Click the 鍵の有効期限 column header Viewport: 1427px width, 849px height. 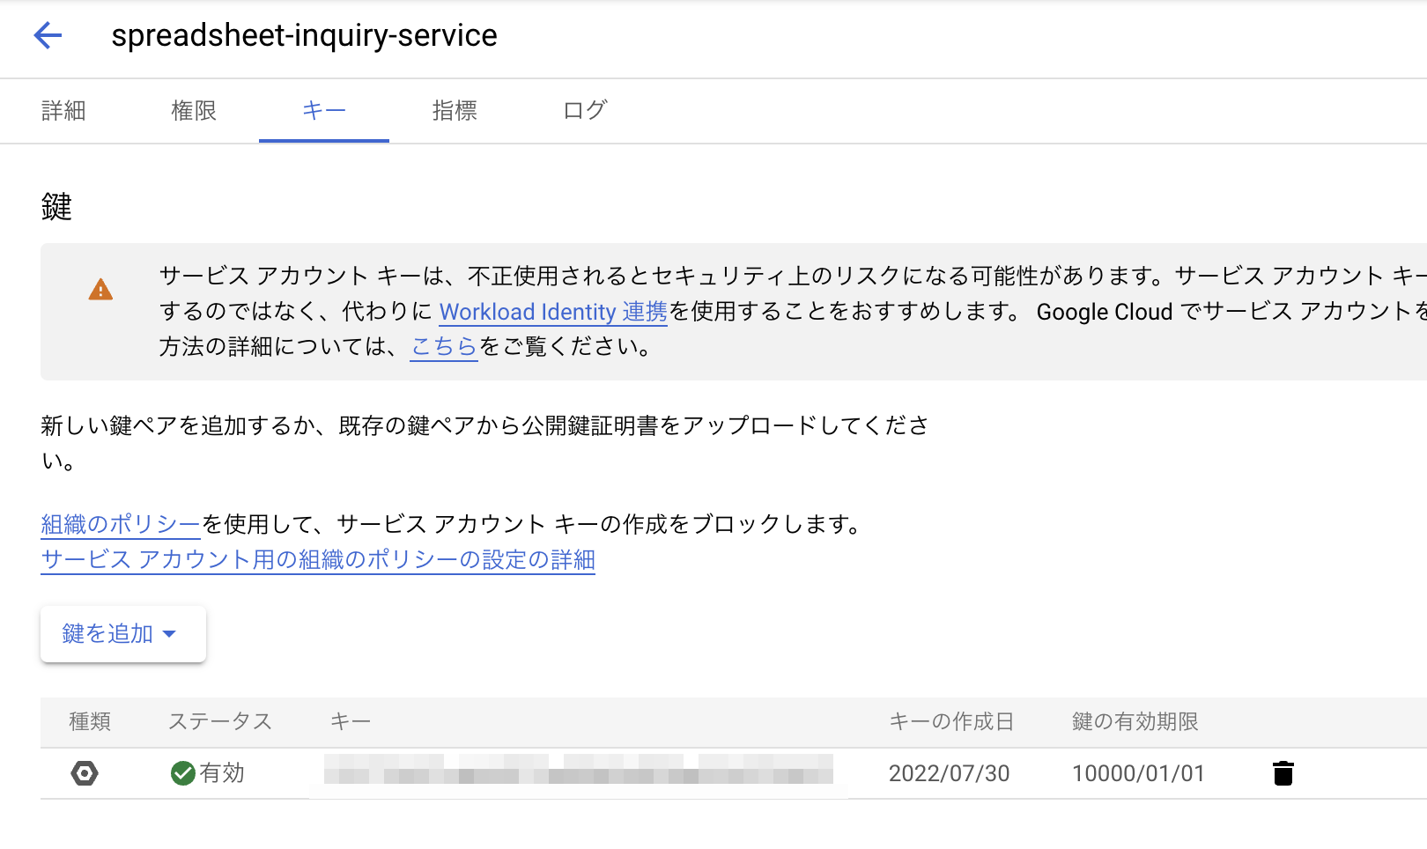pos(1135,722)
